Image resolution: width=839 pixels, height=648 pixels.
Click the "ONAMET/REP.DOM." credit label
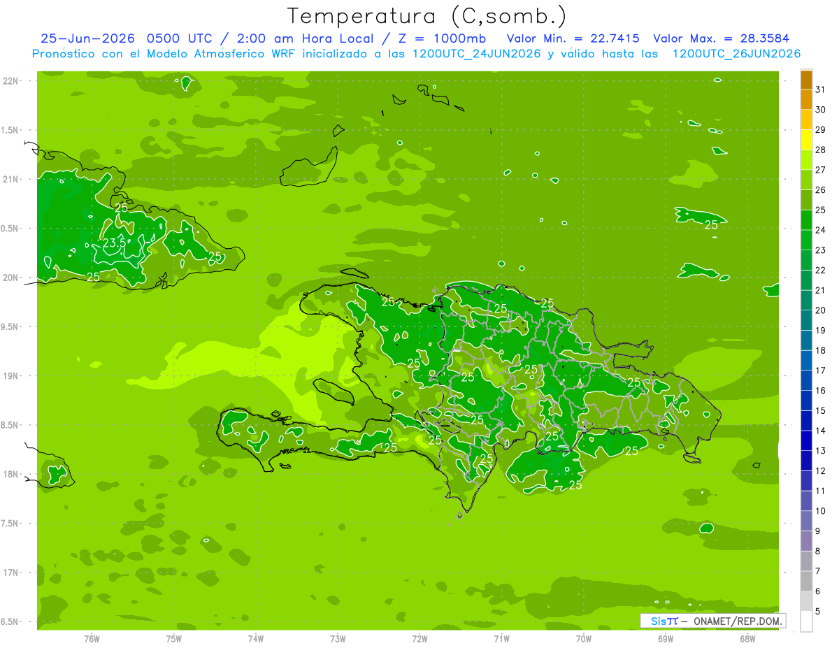[x=736, y=621]
